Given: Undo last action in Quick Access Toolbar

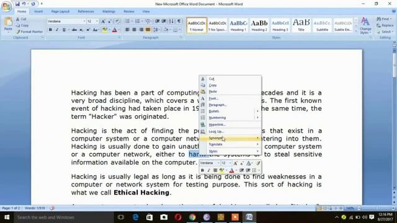Looking at the screenshot, I should 24,4.
